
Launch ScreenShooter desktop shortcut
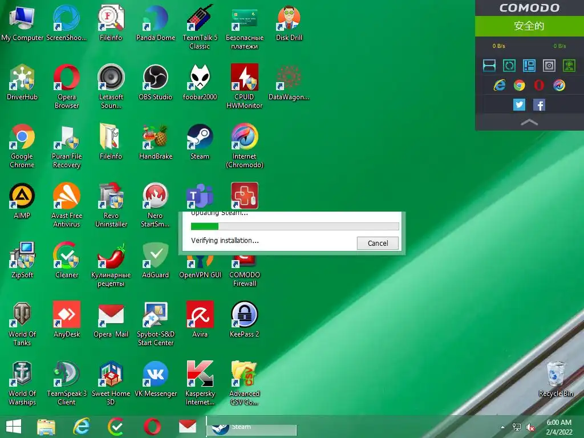click(x=66, y=23)
